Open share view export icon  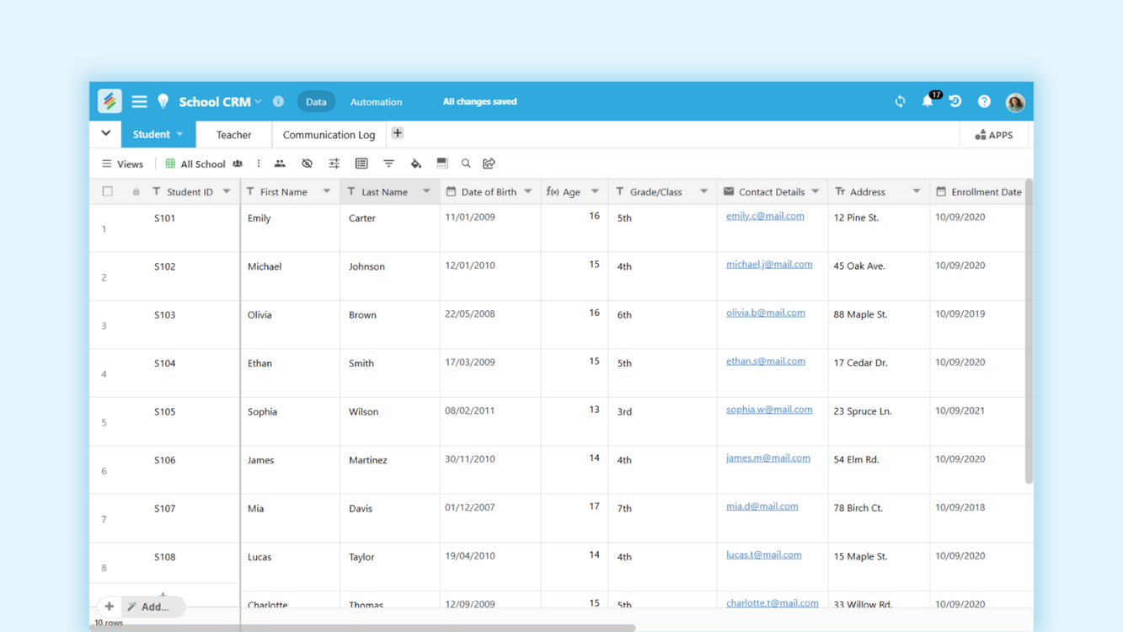click(x=489, y=163)
